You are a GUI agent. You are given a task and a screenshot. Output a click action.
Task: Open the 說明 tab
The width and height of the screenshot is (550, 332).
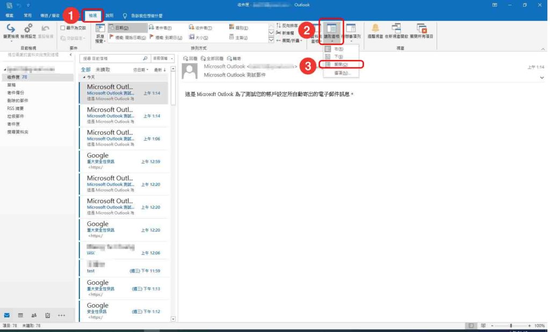tap(110, 16)
